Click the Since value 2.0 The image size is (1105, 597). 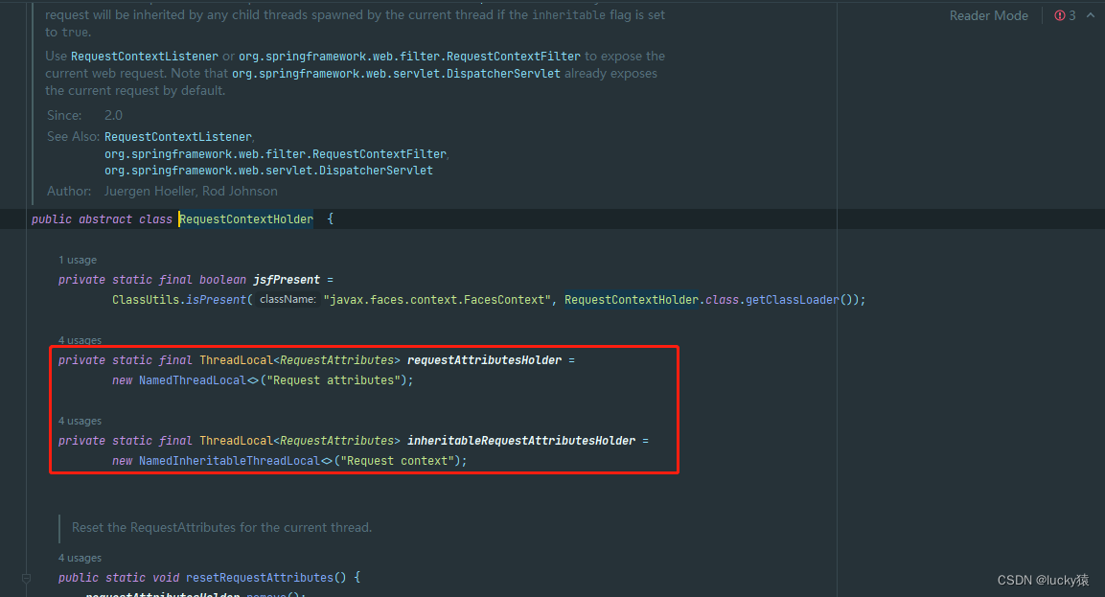point(113,115)
